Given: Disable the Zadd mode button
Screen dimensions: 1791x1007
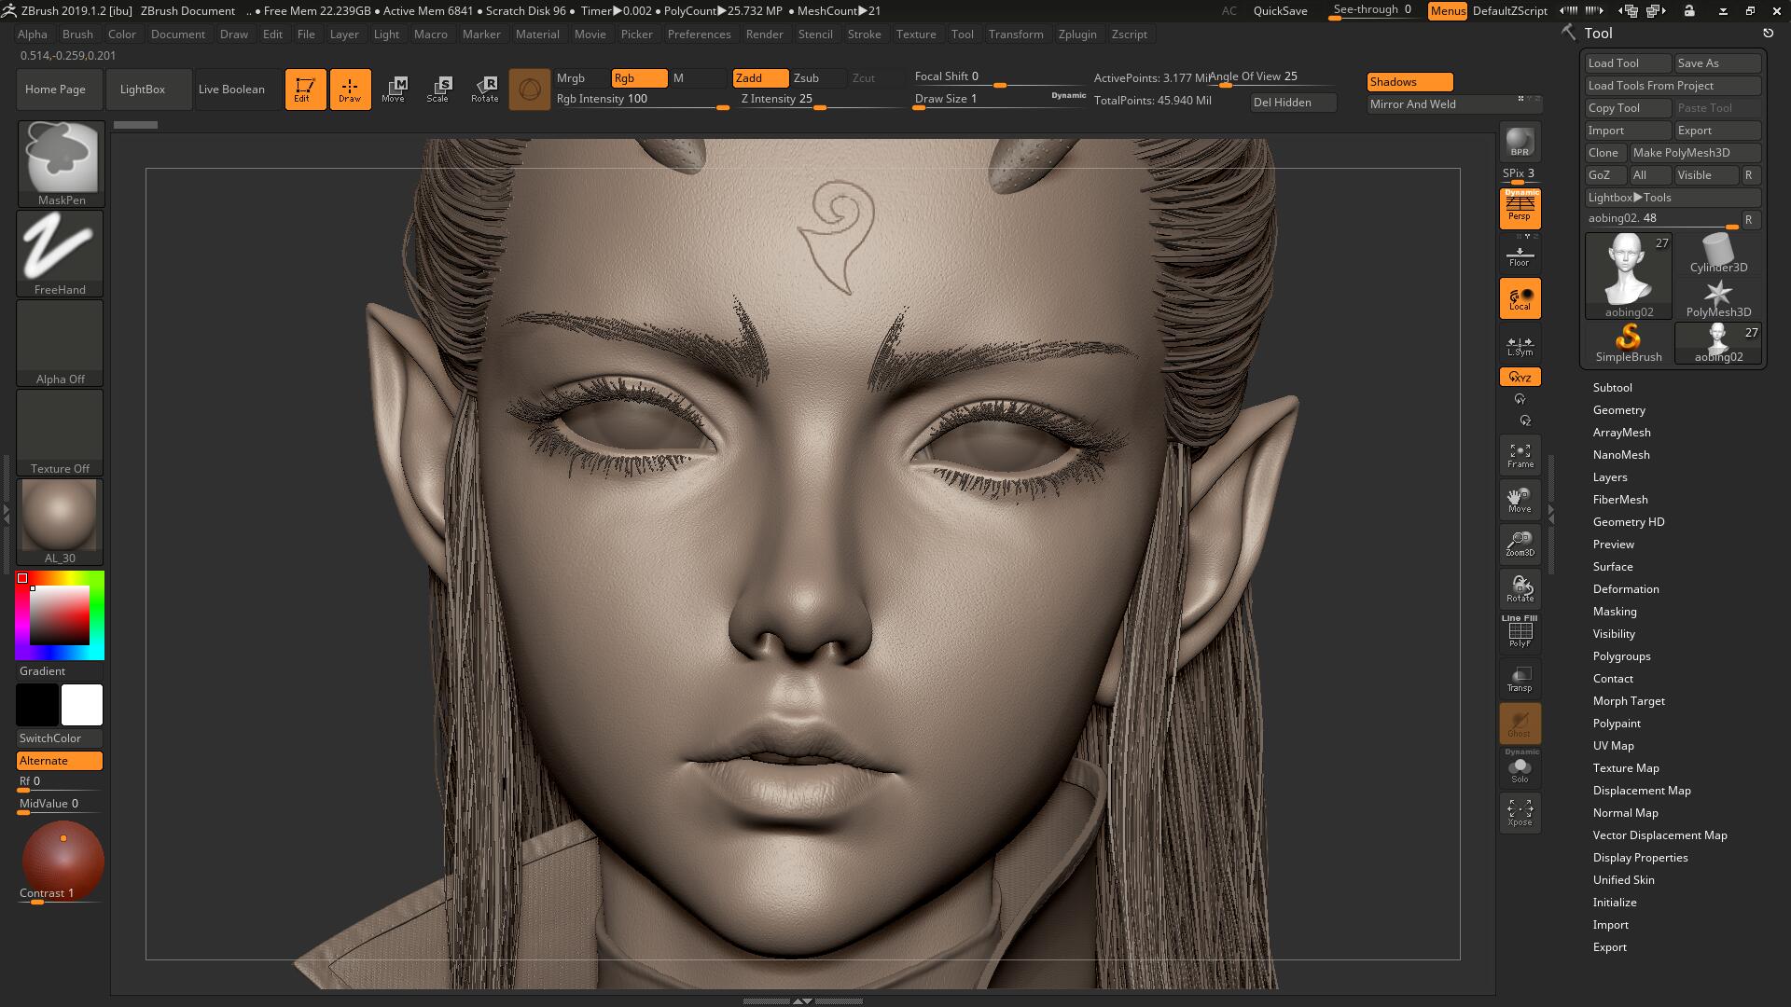Looking at the screenshot, I should [x=759, y=78].
